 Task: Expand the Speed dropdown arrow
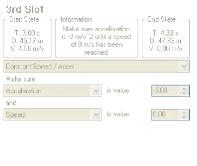[x=96, y=114]
